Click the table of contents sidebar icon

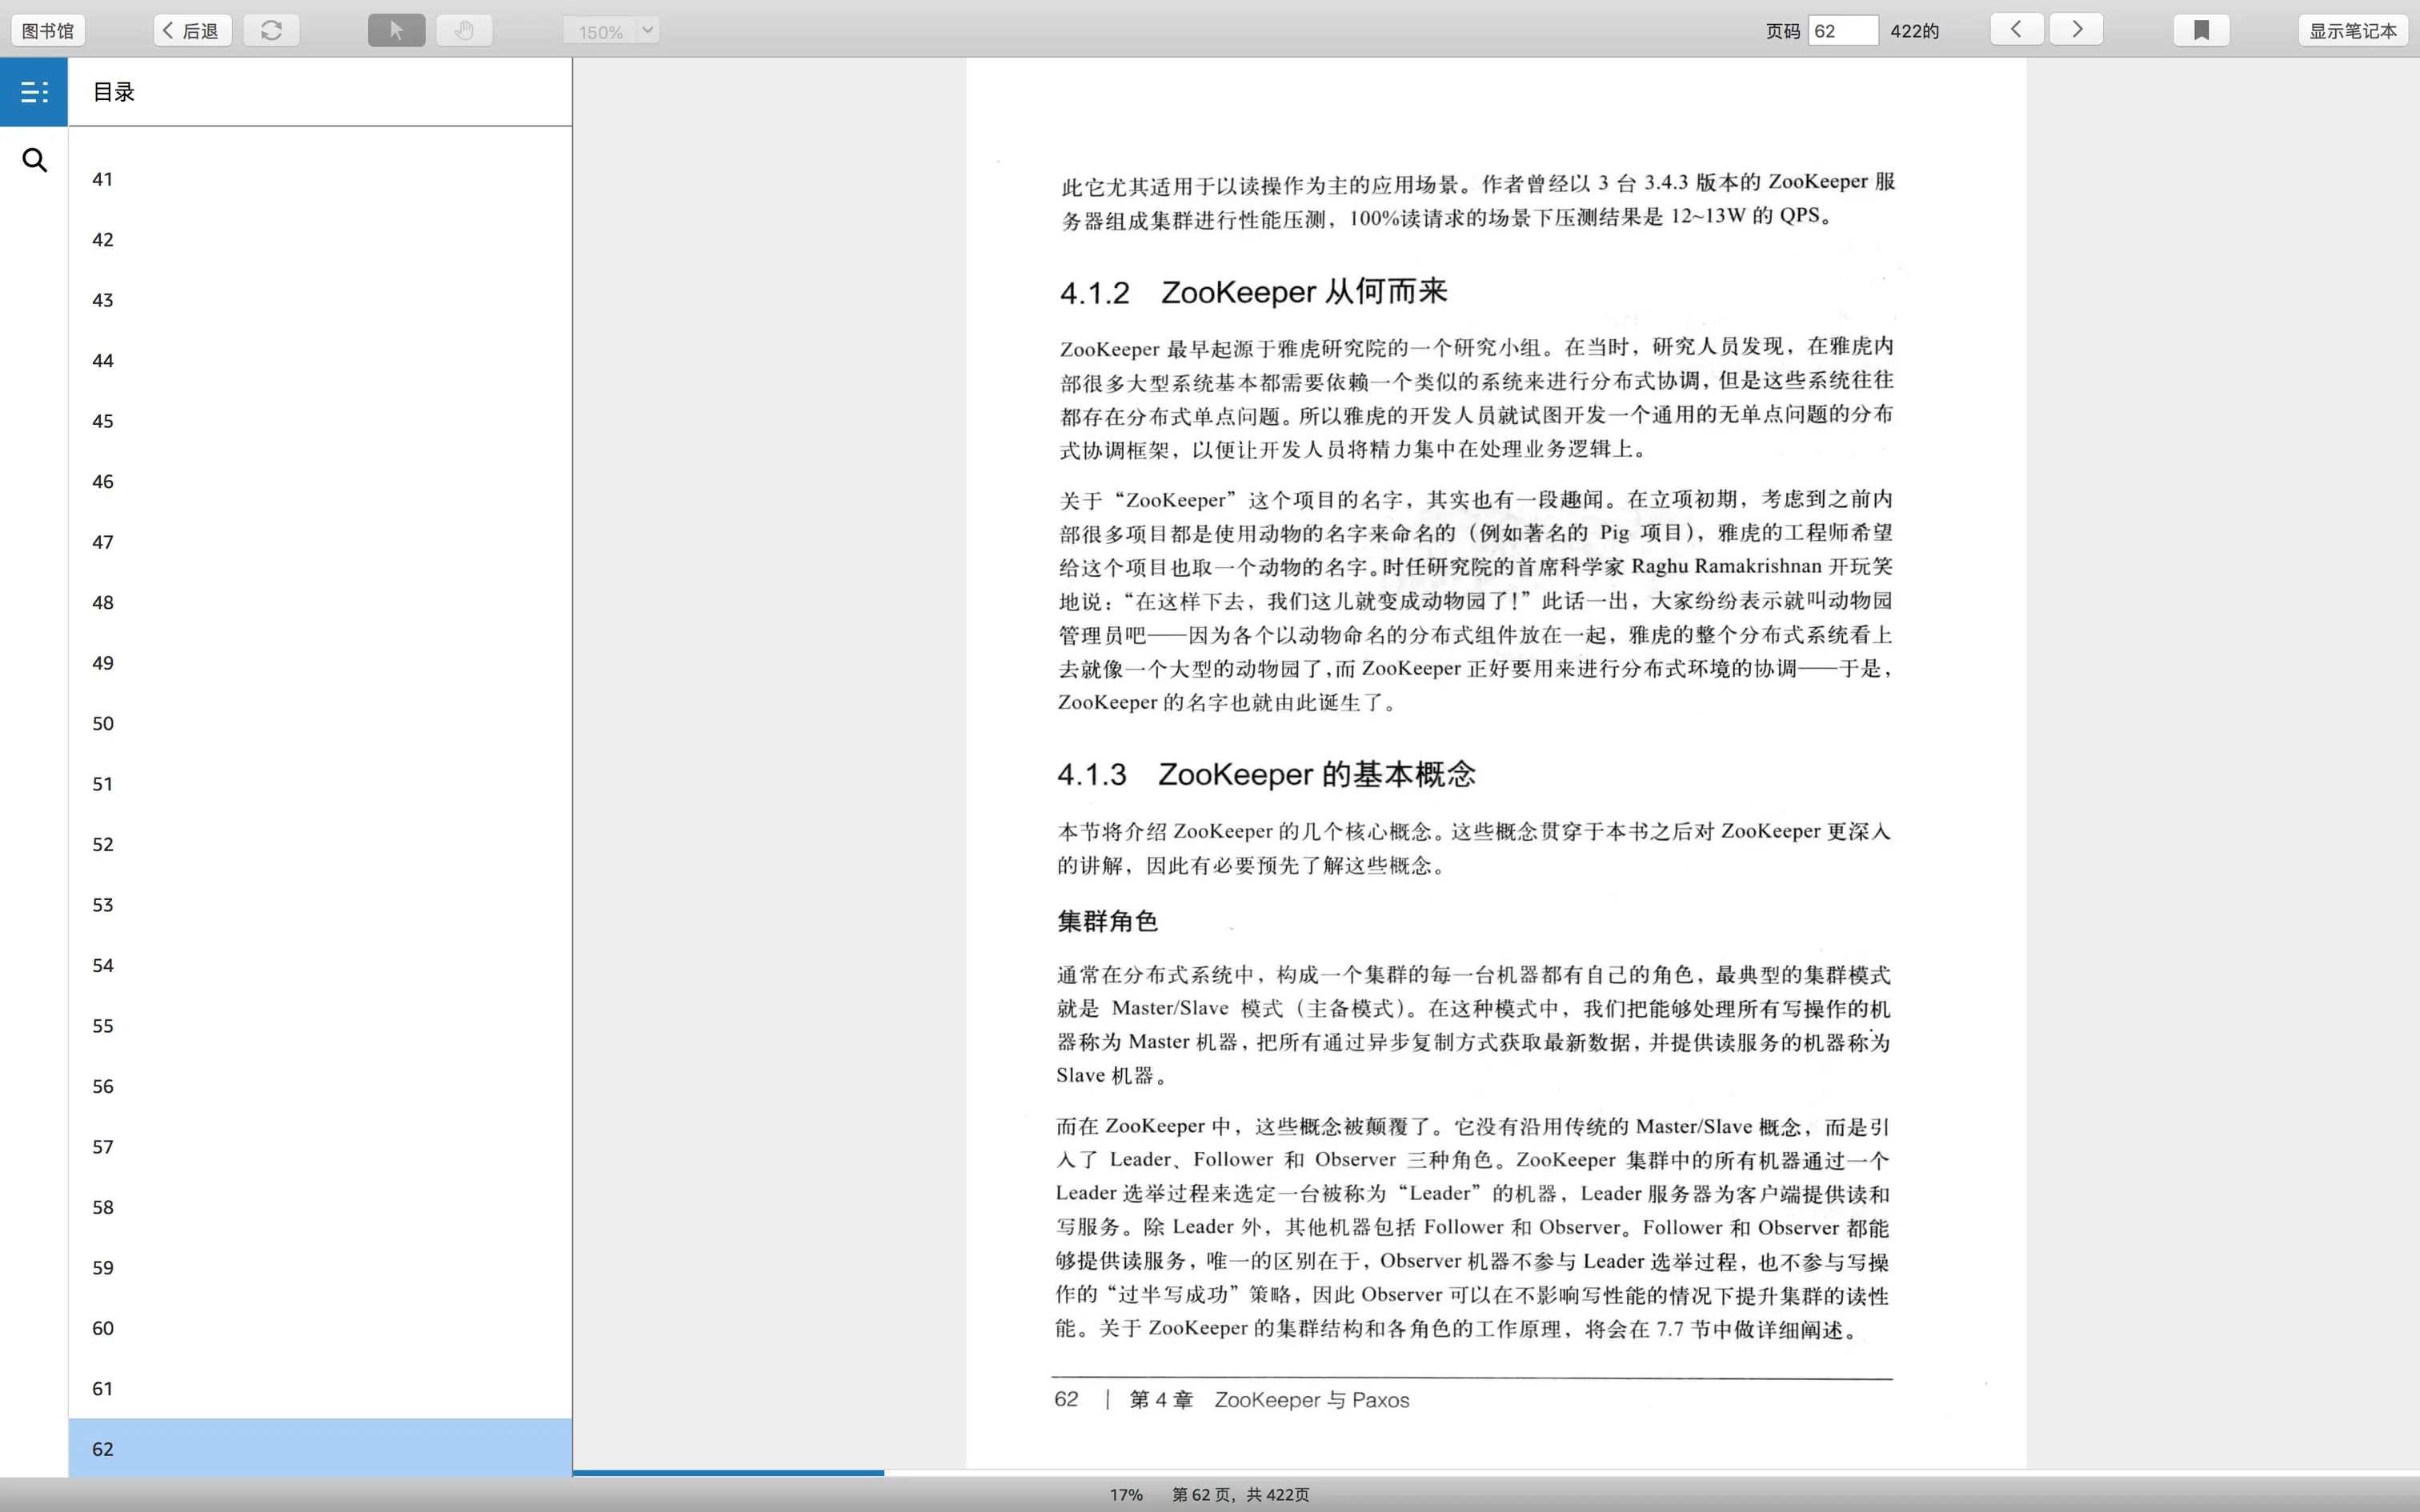click(x=34, y=92)
